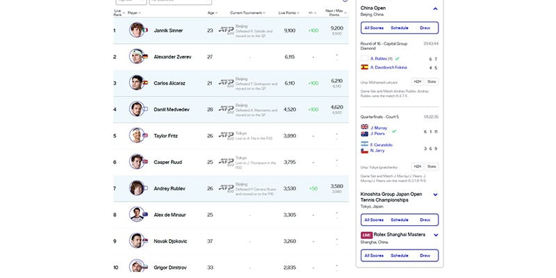Click the Spain flag beside Davidovich Fokina
The width and height of the screenshot is (556, 278).
click(x=364, y=67)
